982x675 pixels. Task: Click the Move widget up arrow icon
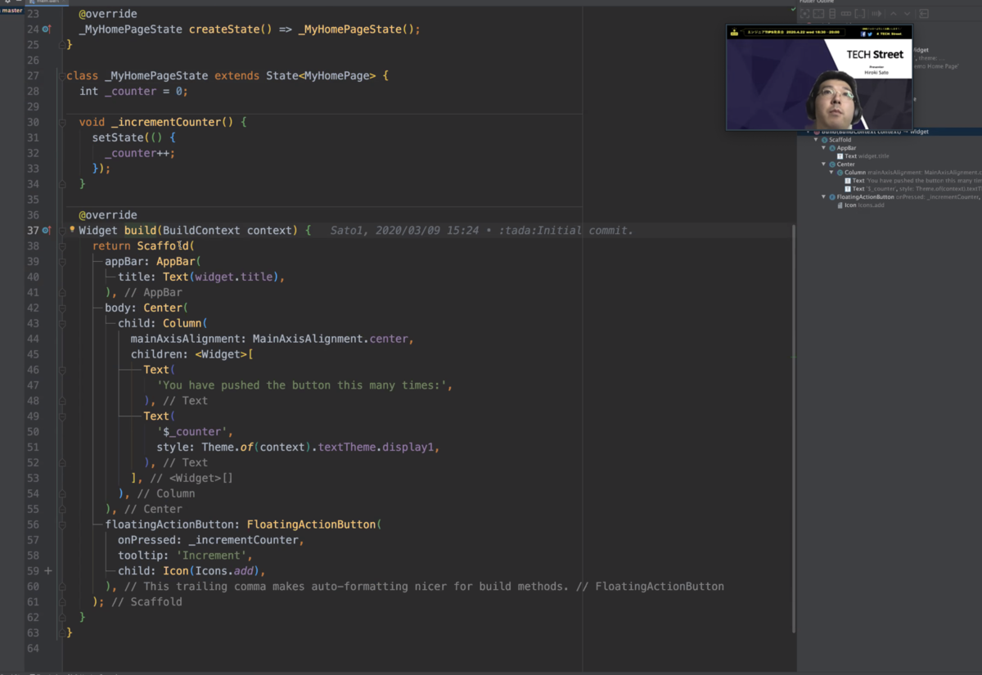pos(894,13)
